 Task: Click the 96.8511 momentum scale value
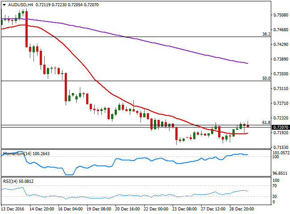tap(280, 173)
